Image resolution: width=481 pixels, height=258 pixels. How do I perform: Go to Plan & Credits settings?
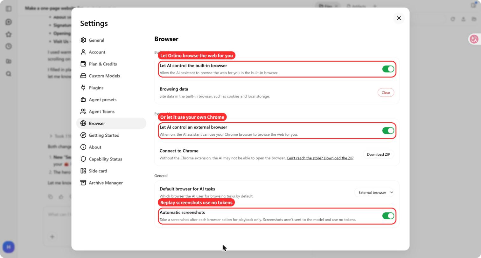coord(111,64)
